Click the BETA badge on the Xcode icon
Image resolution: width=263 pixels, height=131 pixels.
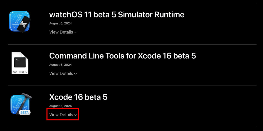[25, 112]
